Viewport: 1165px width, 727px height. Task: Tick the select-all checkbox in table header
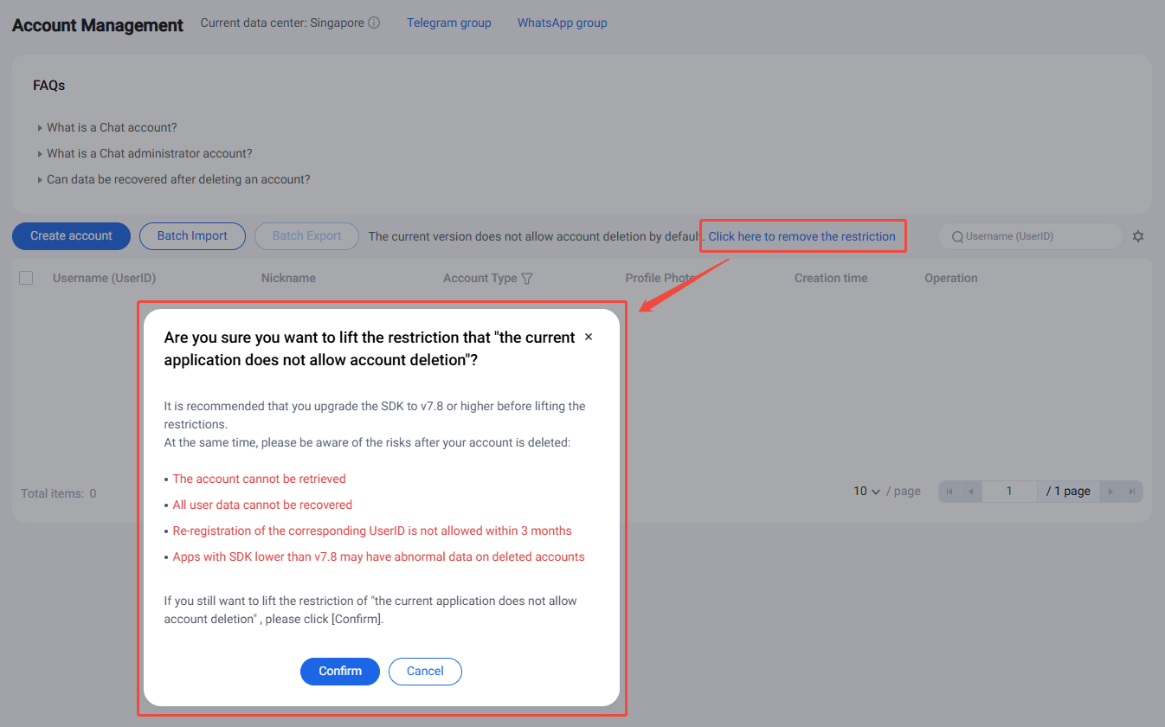(26, 278)
